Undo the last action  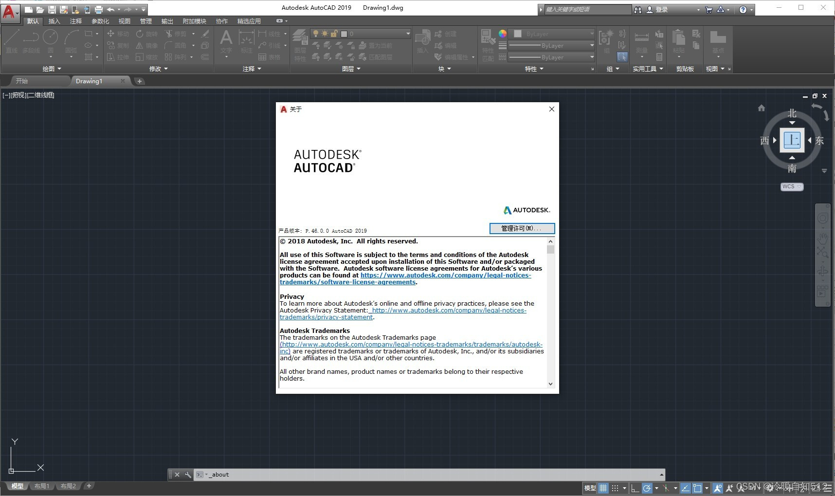[x=110, y=9]
